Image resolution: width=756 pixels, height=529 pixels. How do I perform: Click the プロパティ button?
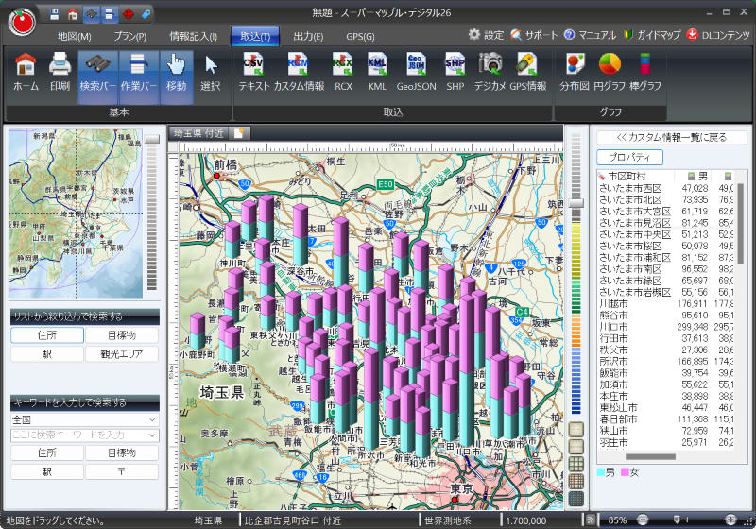click(x=629, y=157)
